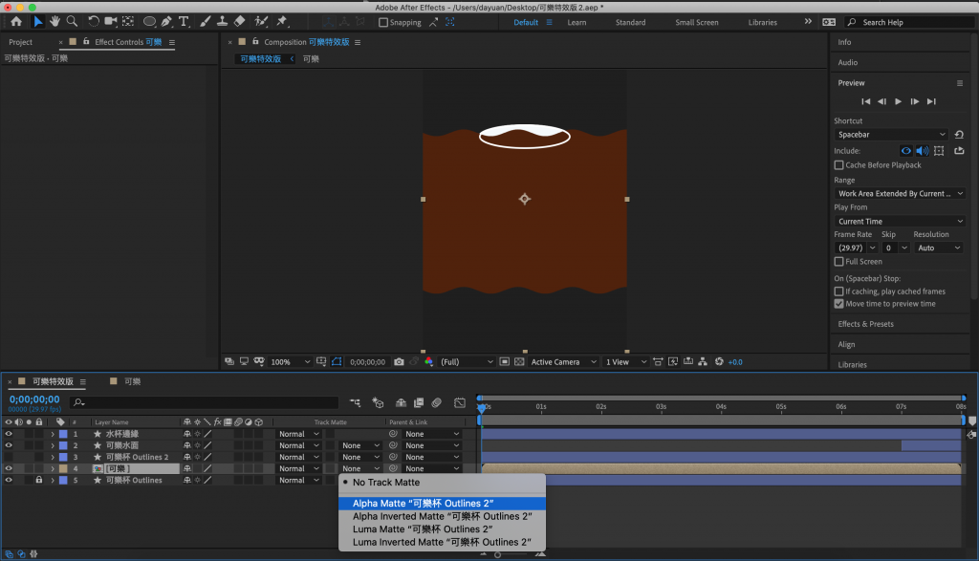979x561 pixels.
Task: Pick the Pen tool in toolbar
Action: tap(166, 21)
